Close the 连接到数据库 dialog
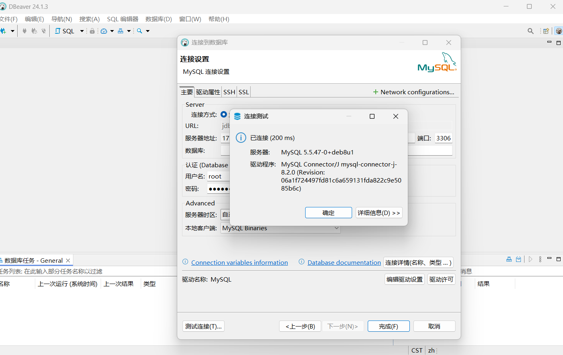The height and width of the screenshot is (355, 563). (x=449, y=43)
